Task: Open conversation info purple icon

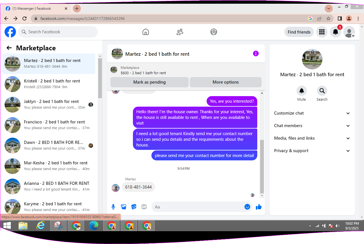Action: click(256, 53)
